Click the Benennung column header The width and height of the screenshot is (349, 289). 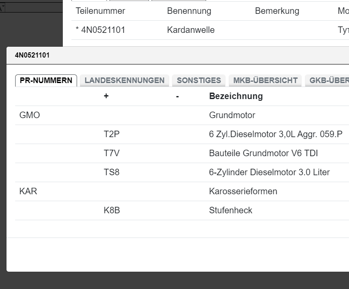189,11
